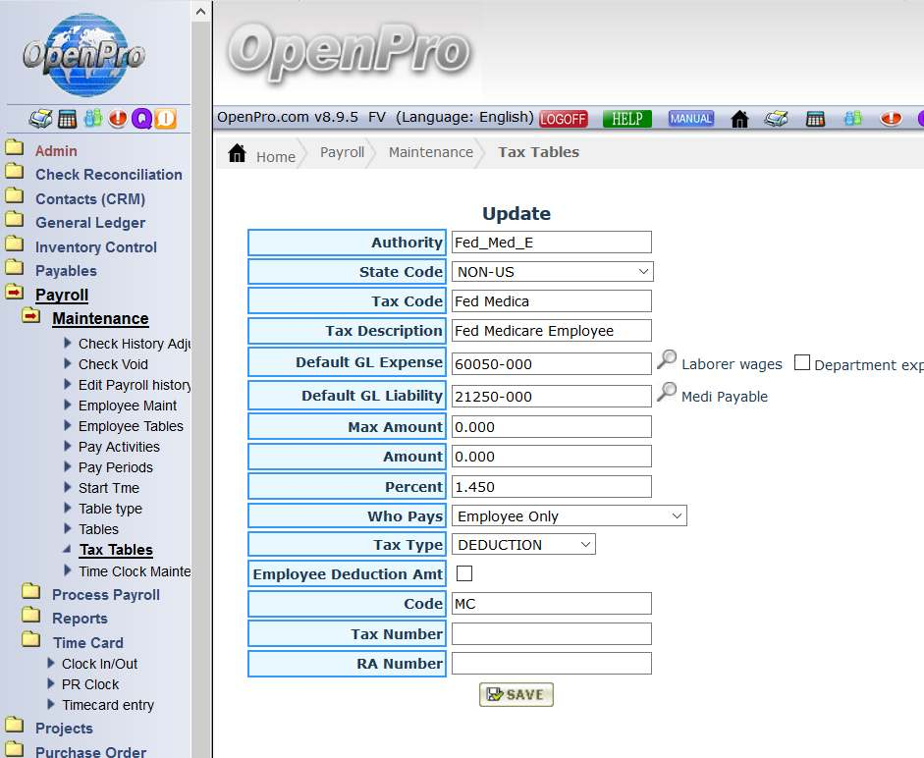Screen dimensions: 924x758
Task: Click the SAVE button
Action: click(516, 694)
